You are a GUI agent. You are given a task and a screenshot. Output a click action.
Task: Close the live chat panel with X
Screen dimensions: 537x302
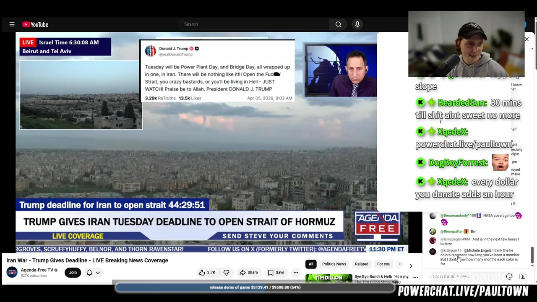pos(527,39)
